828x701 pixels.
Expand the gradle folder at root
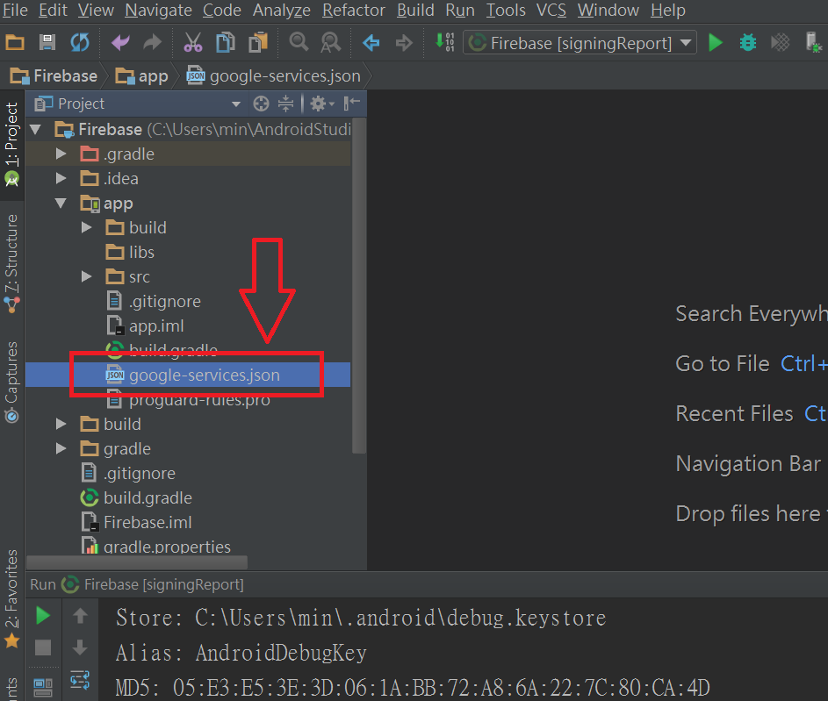(x=61, y=448)
